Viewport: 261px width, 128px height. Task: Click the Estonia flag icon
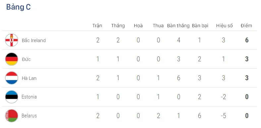point(12,97)
